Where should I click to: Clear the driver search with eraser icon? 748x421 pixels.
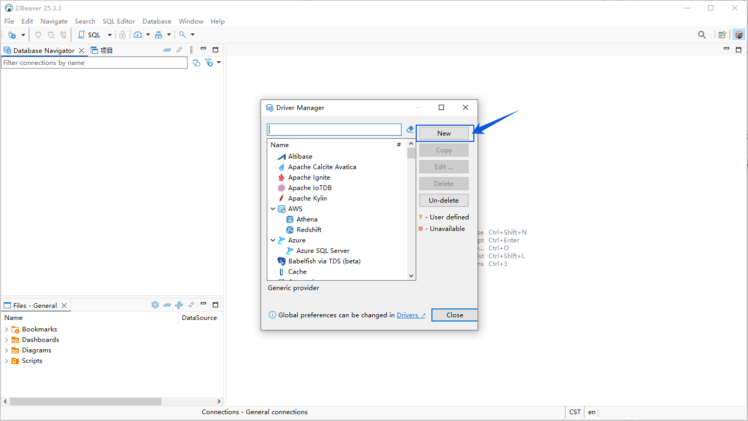(410, 129)
